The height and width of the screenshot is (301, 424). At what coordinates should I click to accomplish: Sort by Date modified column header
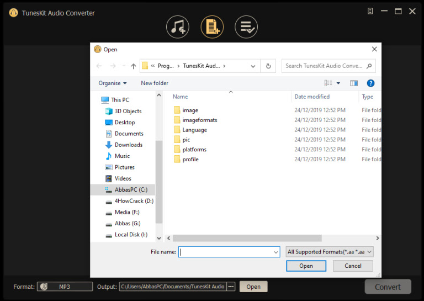tap(312, 97)
